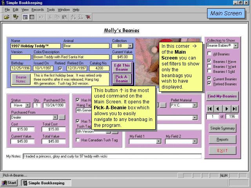
Task: Switch to datasheet grid view icon
Action: coord(32,17)
